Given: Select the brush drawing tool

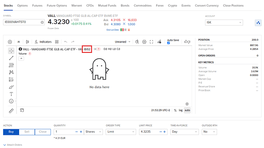Looking at the screenshot, I should [x=11, y=87].
